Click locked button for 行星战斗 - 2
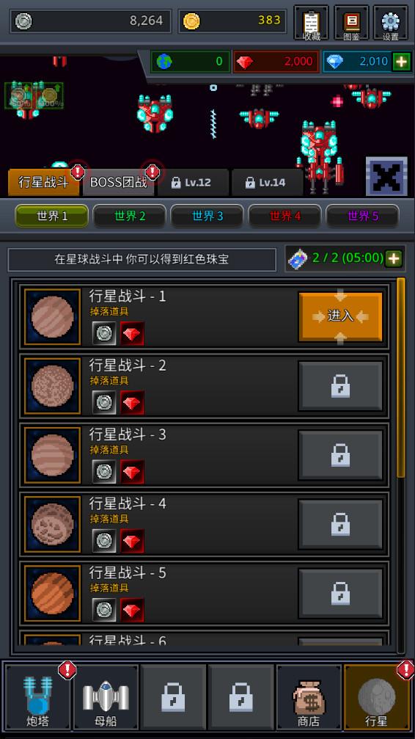Screen dimensions: 415x739 pos(340,386)
